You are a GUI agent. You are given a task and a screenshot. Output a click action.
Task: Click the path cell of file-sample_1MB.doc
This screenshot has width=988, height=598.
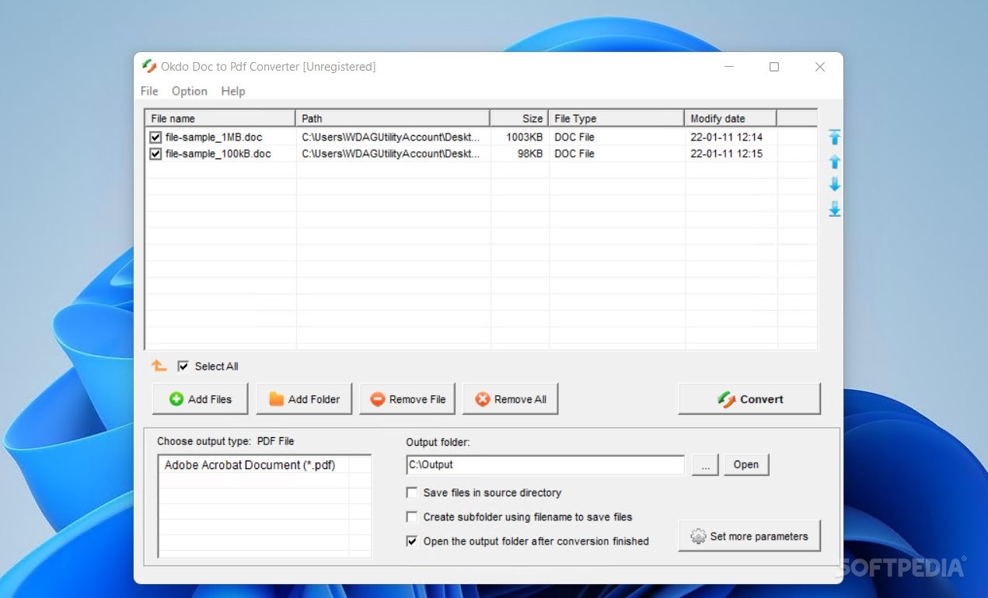tap(391, 137)
